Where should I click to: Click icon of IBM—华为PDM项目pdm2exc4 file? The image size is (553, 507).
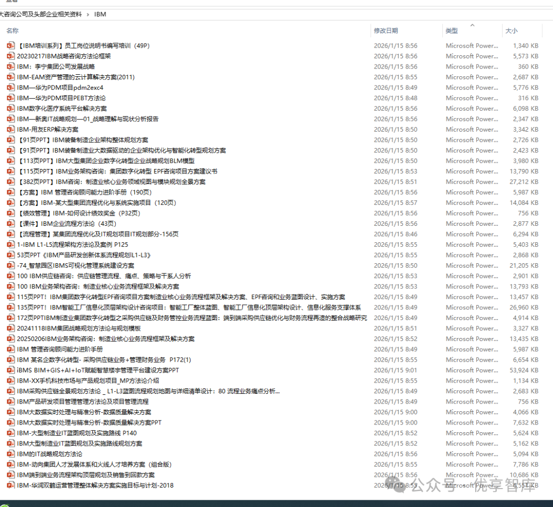click(11, 88)
